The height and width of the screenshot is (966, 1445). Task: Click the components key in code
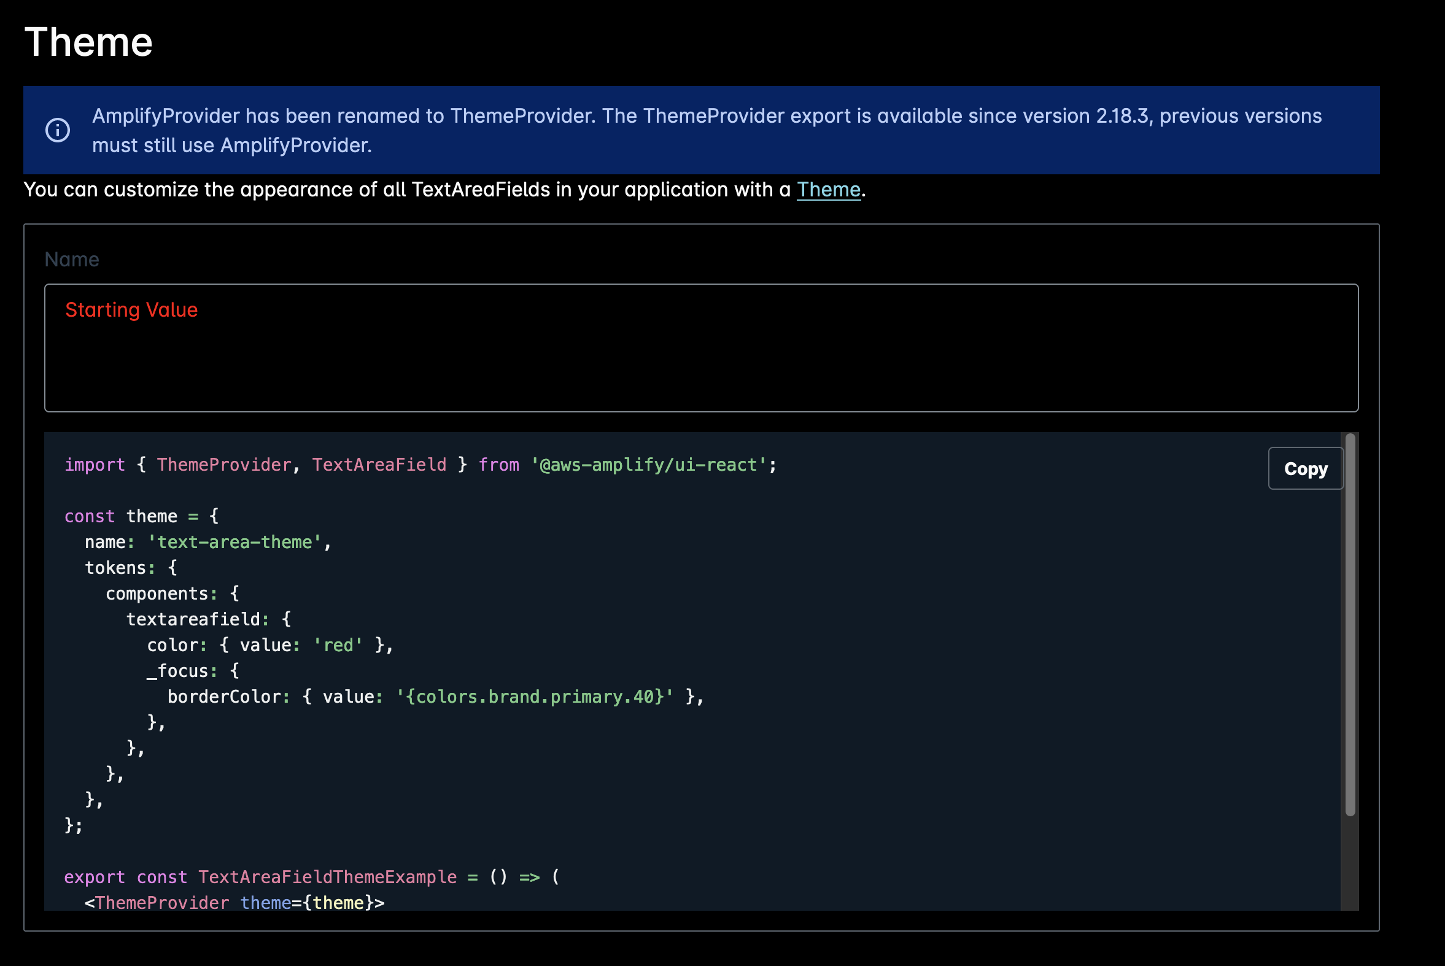157,593
